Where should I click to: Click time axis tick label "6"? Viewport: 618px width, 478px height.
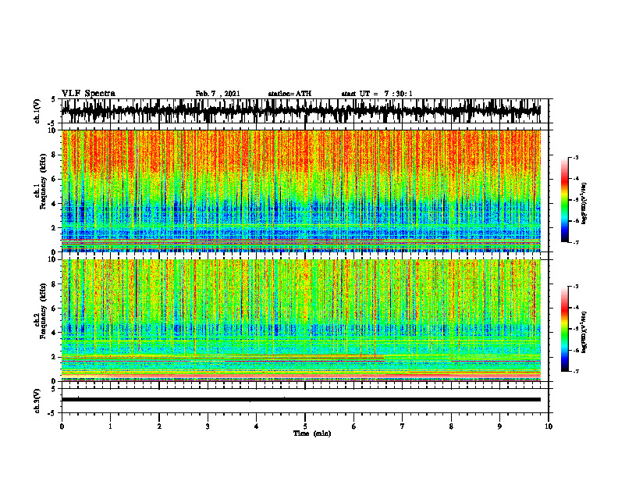pos(354,426)
